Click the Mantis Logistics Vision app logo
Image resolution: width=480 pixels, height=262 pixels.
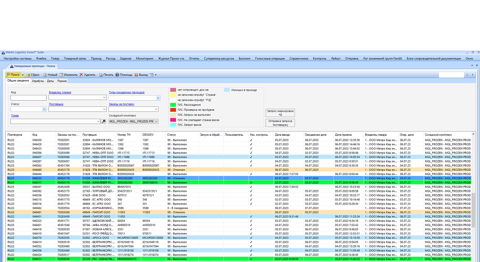click(3, 52)
